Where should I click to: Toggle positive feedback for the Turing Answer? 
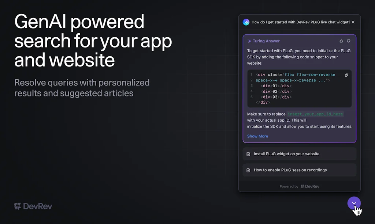tap(341, 41)
